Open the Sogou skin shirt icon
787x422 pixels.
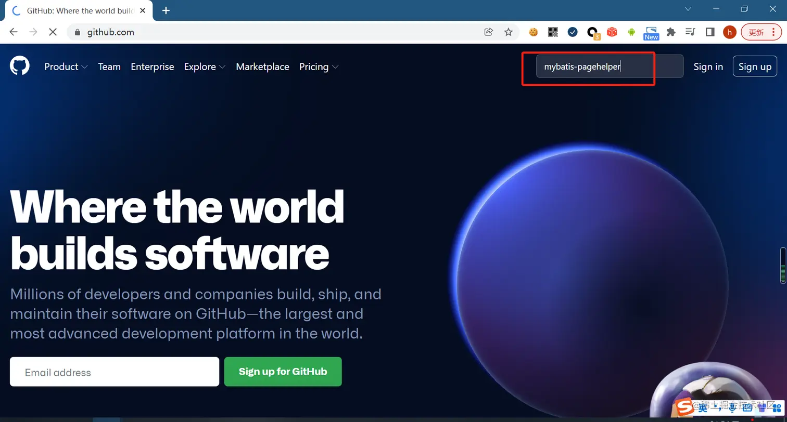point(761,408)
